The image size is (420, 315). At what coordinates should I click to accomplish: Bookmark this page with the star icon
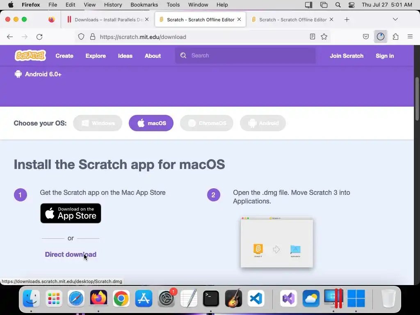(324, 37)
